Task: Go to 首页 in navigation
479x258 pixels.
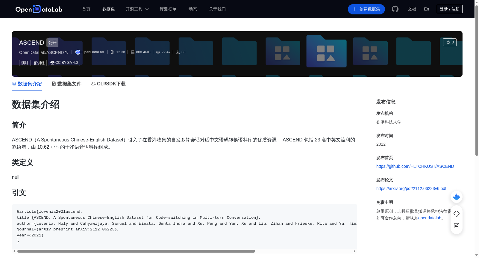Action: pyautogui.click(x=86, y=9)
